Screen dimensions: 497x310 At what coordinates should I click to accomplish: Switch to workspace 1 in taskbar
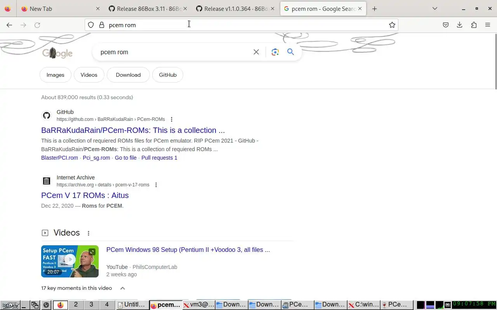coord(60,305)
